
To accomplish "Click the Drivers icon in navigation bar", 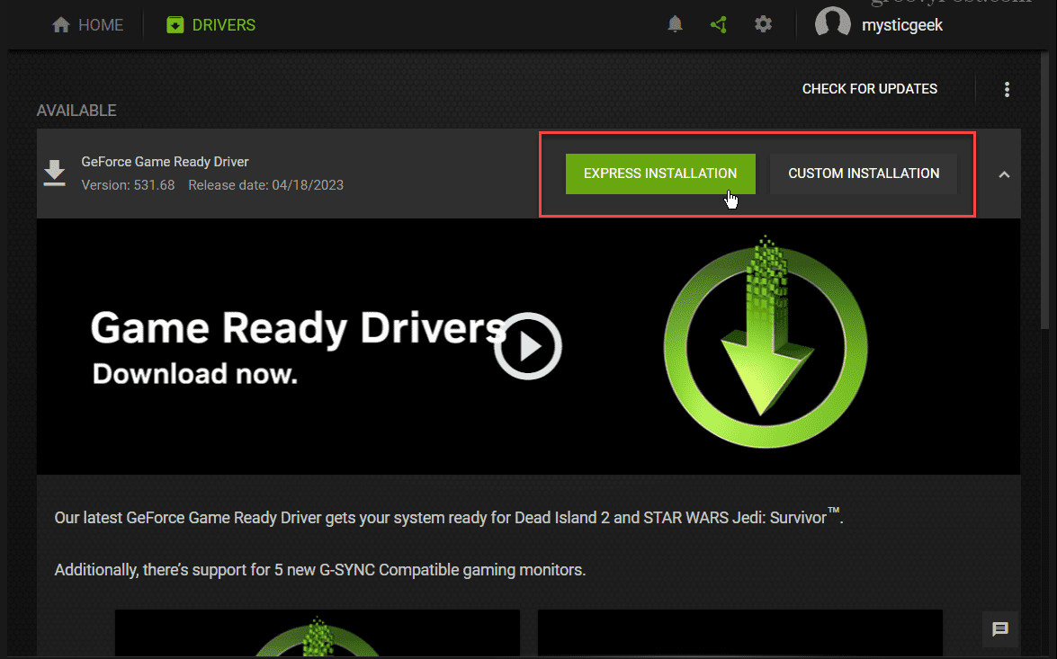I will 175,24.
